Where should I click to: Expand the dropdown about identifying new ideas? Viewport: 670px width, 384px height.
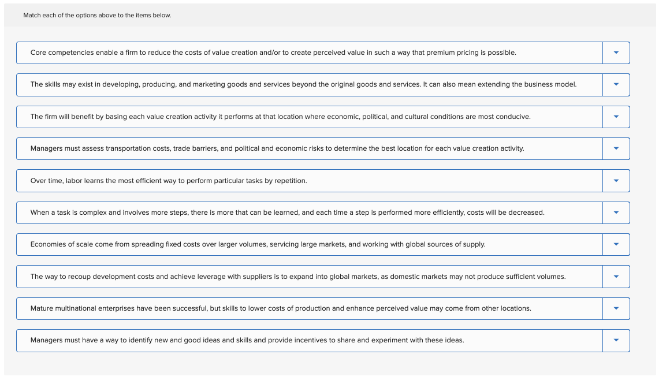[616, 340]
